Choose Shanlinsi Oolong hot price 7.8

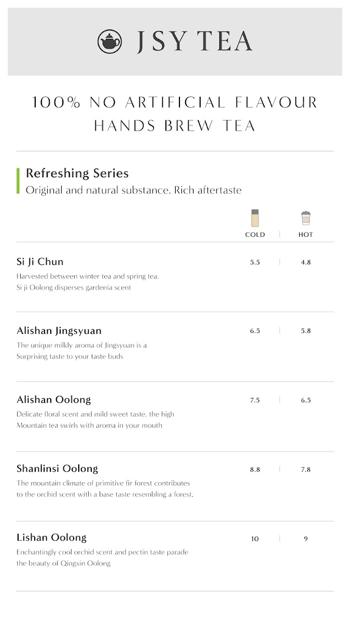306,470
